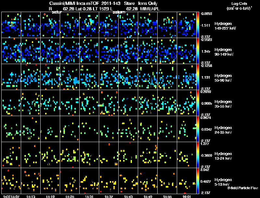Click the '0.4527' colorbar value
This screenshot has width=260, height=198.
coord(206,182)
